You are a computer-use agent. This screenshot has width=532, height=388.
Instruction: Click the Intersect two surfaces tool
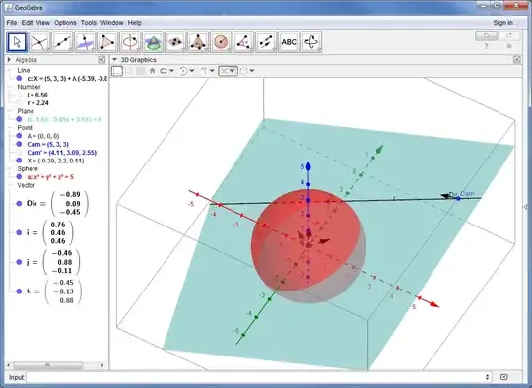pos(153,42)
